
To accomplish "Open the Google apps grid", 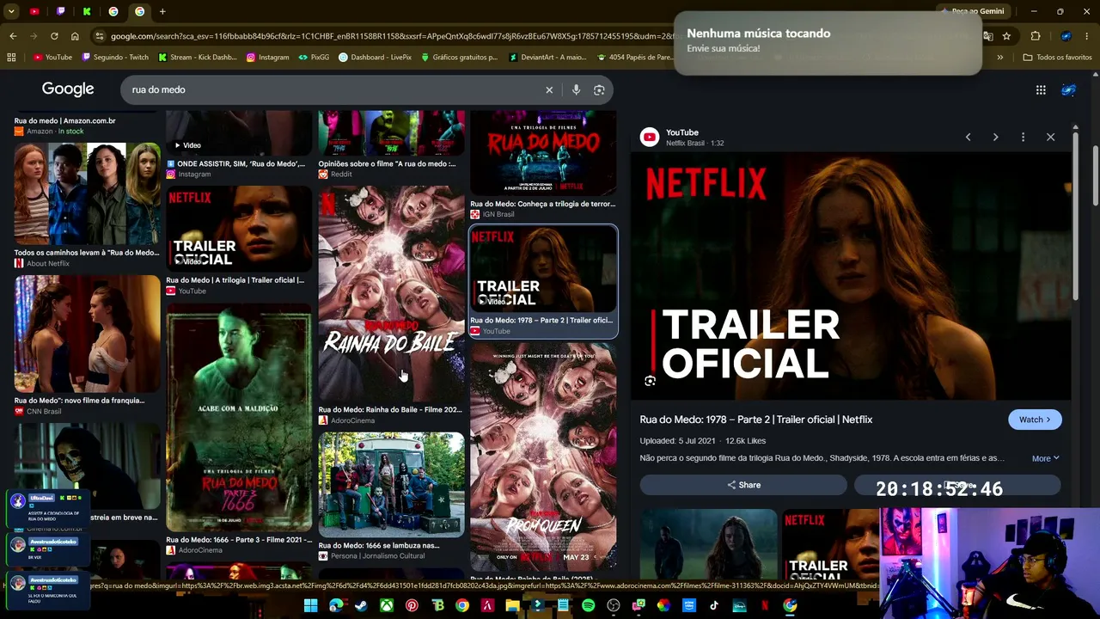I will pyautogui.click(x=1041, y=89).
